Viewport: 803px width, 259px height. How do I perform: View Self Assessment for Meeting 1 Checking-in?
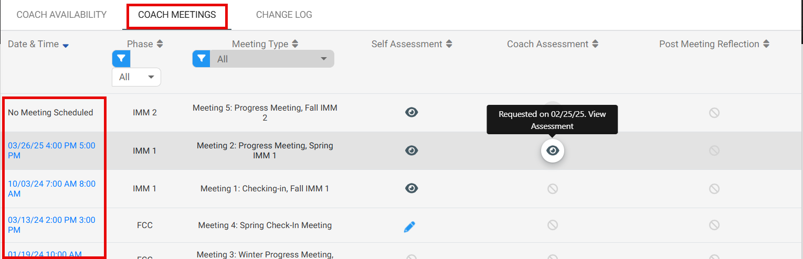pos(411,188)
